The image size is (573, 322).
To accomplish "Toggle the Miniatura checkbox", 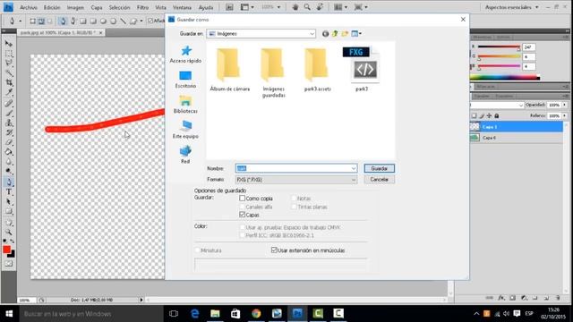I will 197,250.
